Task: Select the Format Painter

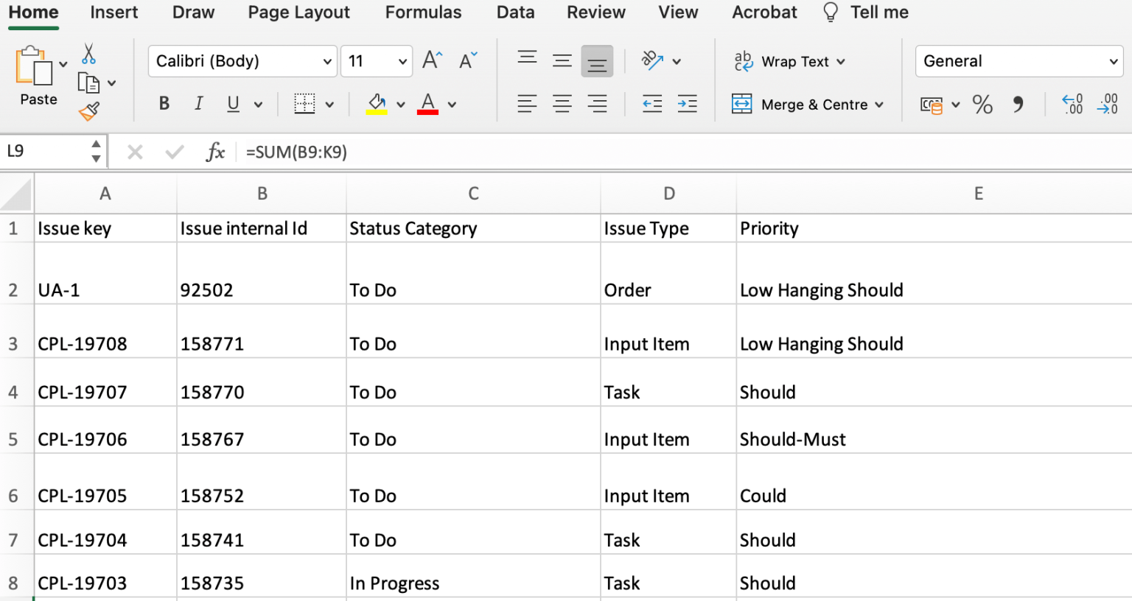Action: point(88,110)
